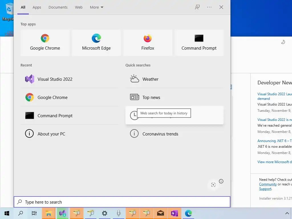Open the Community link in installer
Screen dimensions: 292x219
268,184
